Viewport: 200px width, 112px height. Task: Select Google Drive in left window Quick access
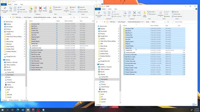pyautogui.click(x=10, y=32)
